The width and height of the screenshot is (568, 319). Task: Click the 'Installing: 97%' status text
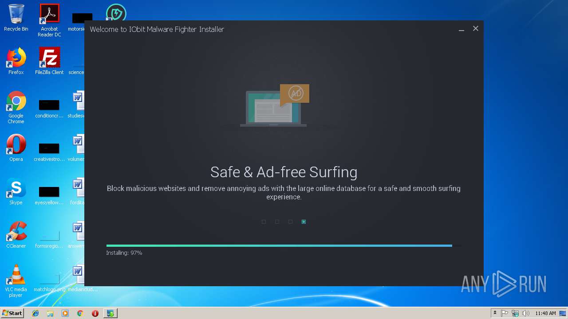[124, 253]
